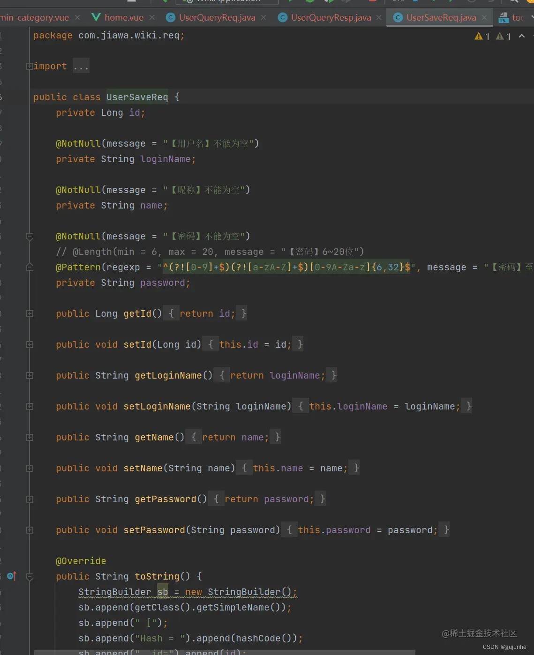Viewport: 534px width, 655px height.
Task: Click the @Override annotation
Action: coord(81,561)
